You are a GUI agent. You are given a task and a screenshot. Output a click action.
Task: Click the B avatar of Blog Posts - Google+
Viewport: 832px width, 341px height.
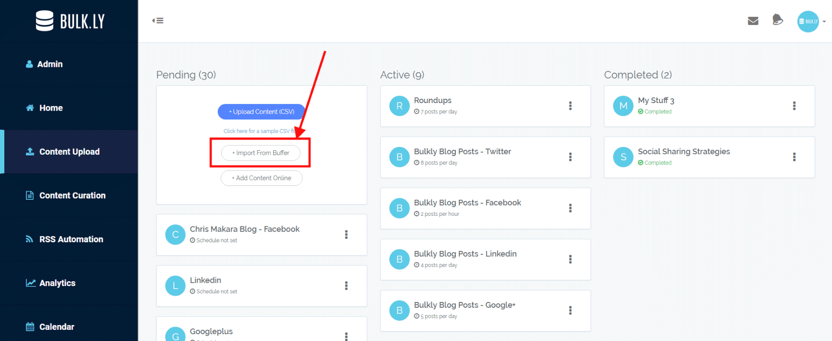(399, 311)
